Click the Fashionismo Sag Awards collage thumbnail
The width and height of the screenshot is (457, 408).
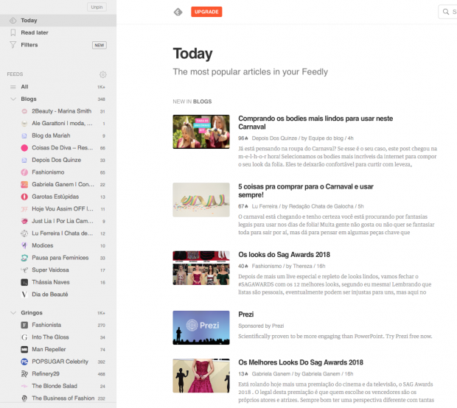(201, 268)
